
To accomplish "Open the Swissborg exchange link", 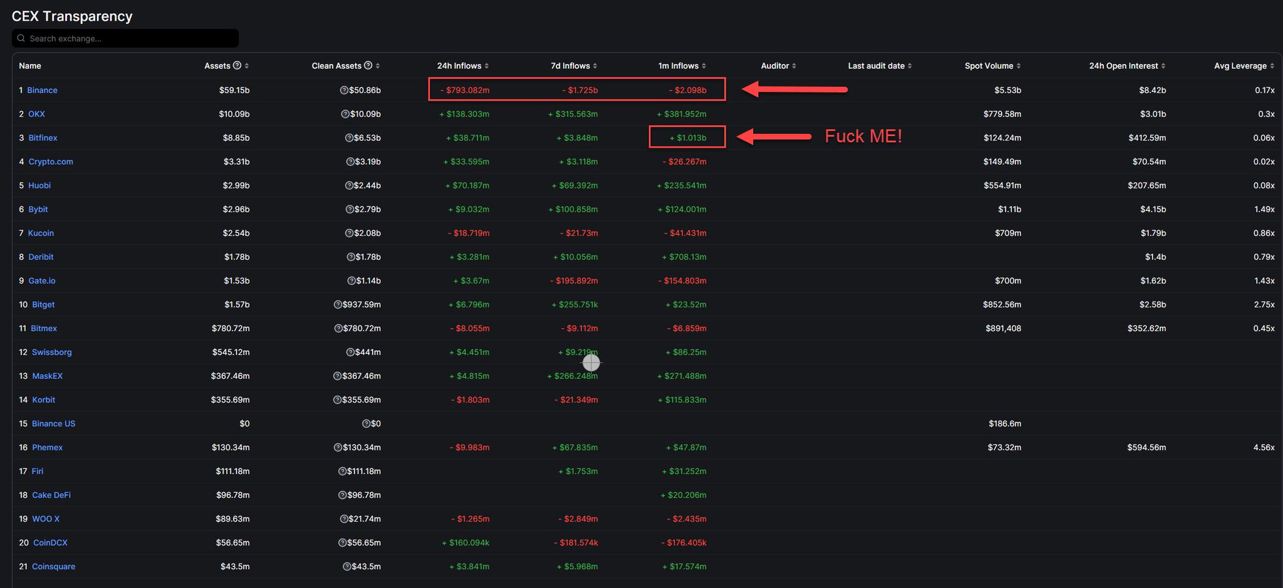I will [52, 352].
